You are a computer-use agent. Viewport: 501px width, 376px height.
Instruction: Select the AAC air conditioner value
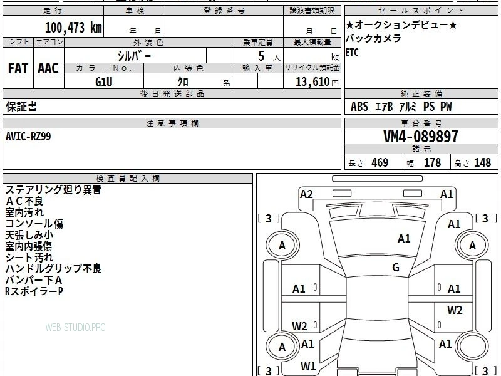[x=48, y=68]
